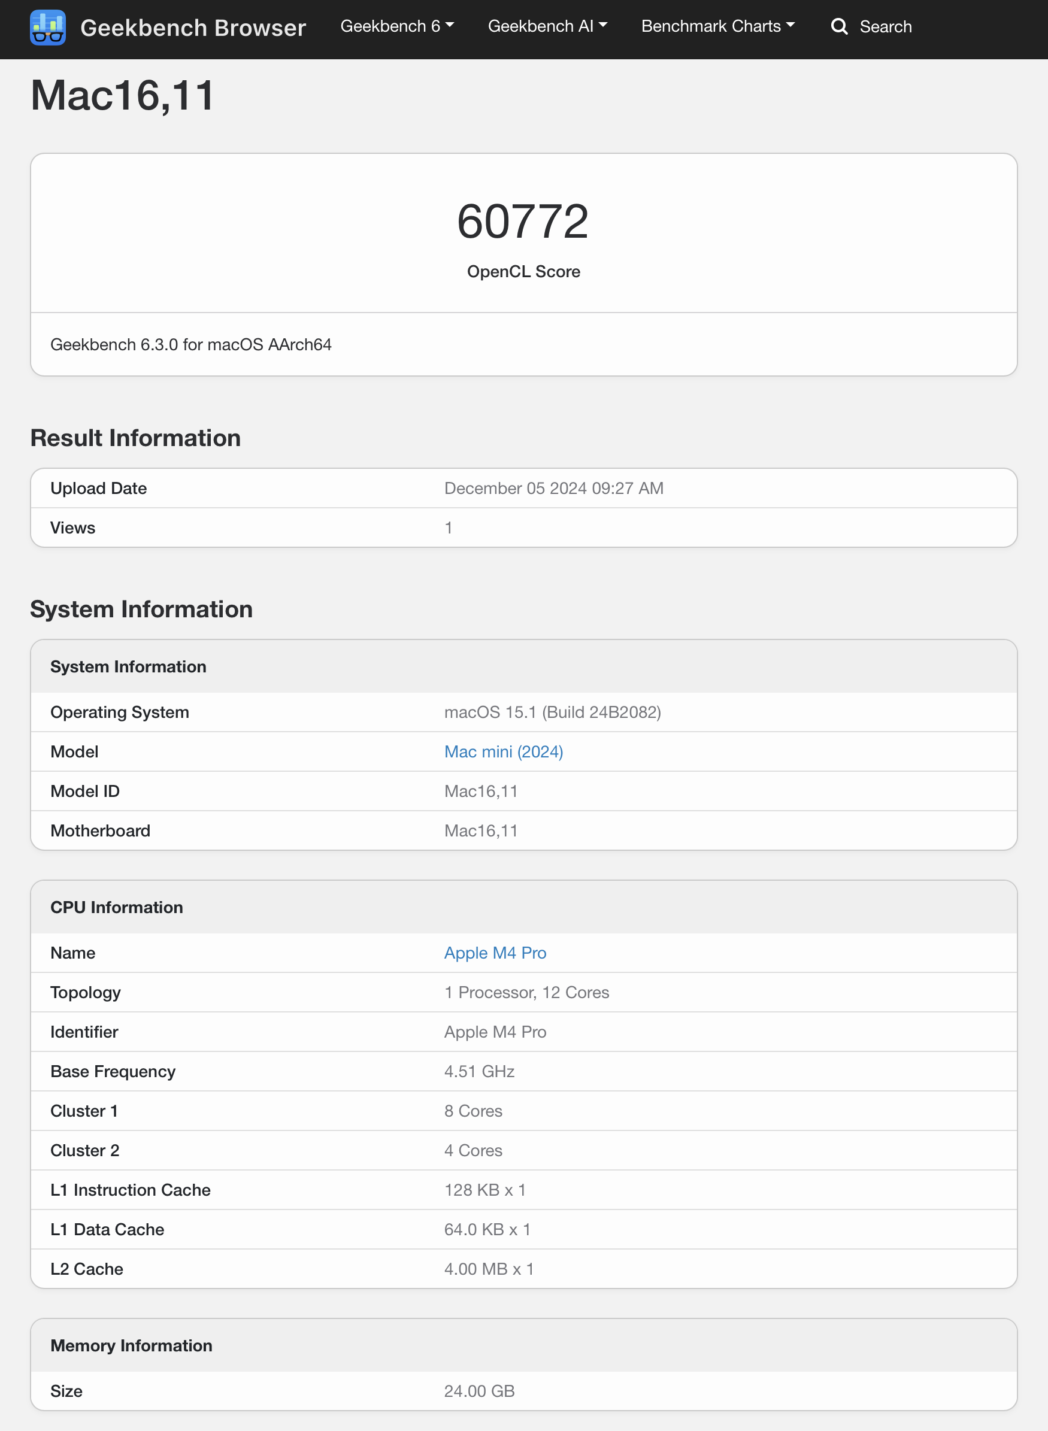Select the Search label in navbar

pyautogui.click(x=885, y=26)
